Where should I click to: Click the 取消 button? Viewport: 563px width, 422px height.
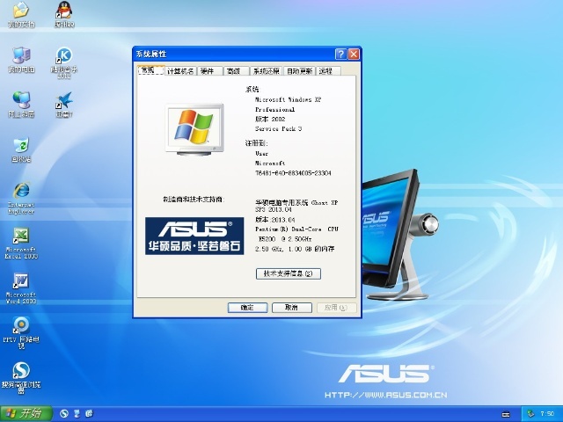(291, 308)
